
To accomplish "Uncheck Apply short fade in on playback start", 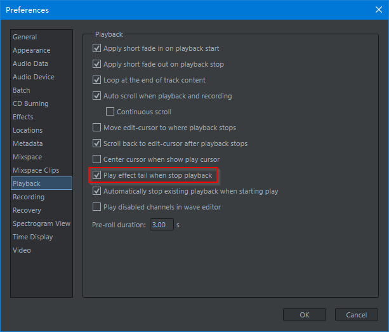I will coord(96,48).
